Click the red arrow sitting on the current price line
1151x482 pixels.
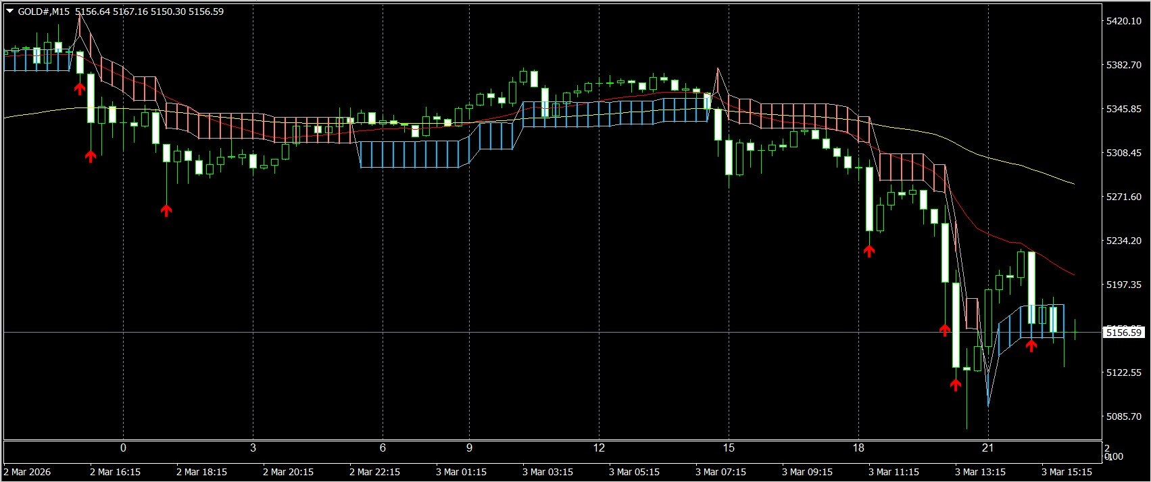945,330
